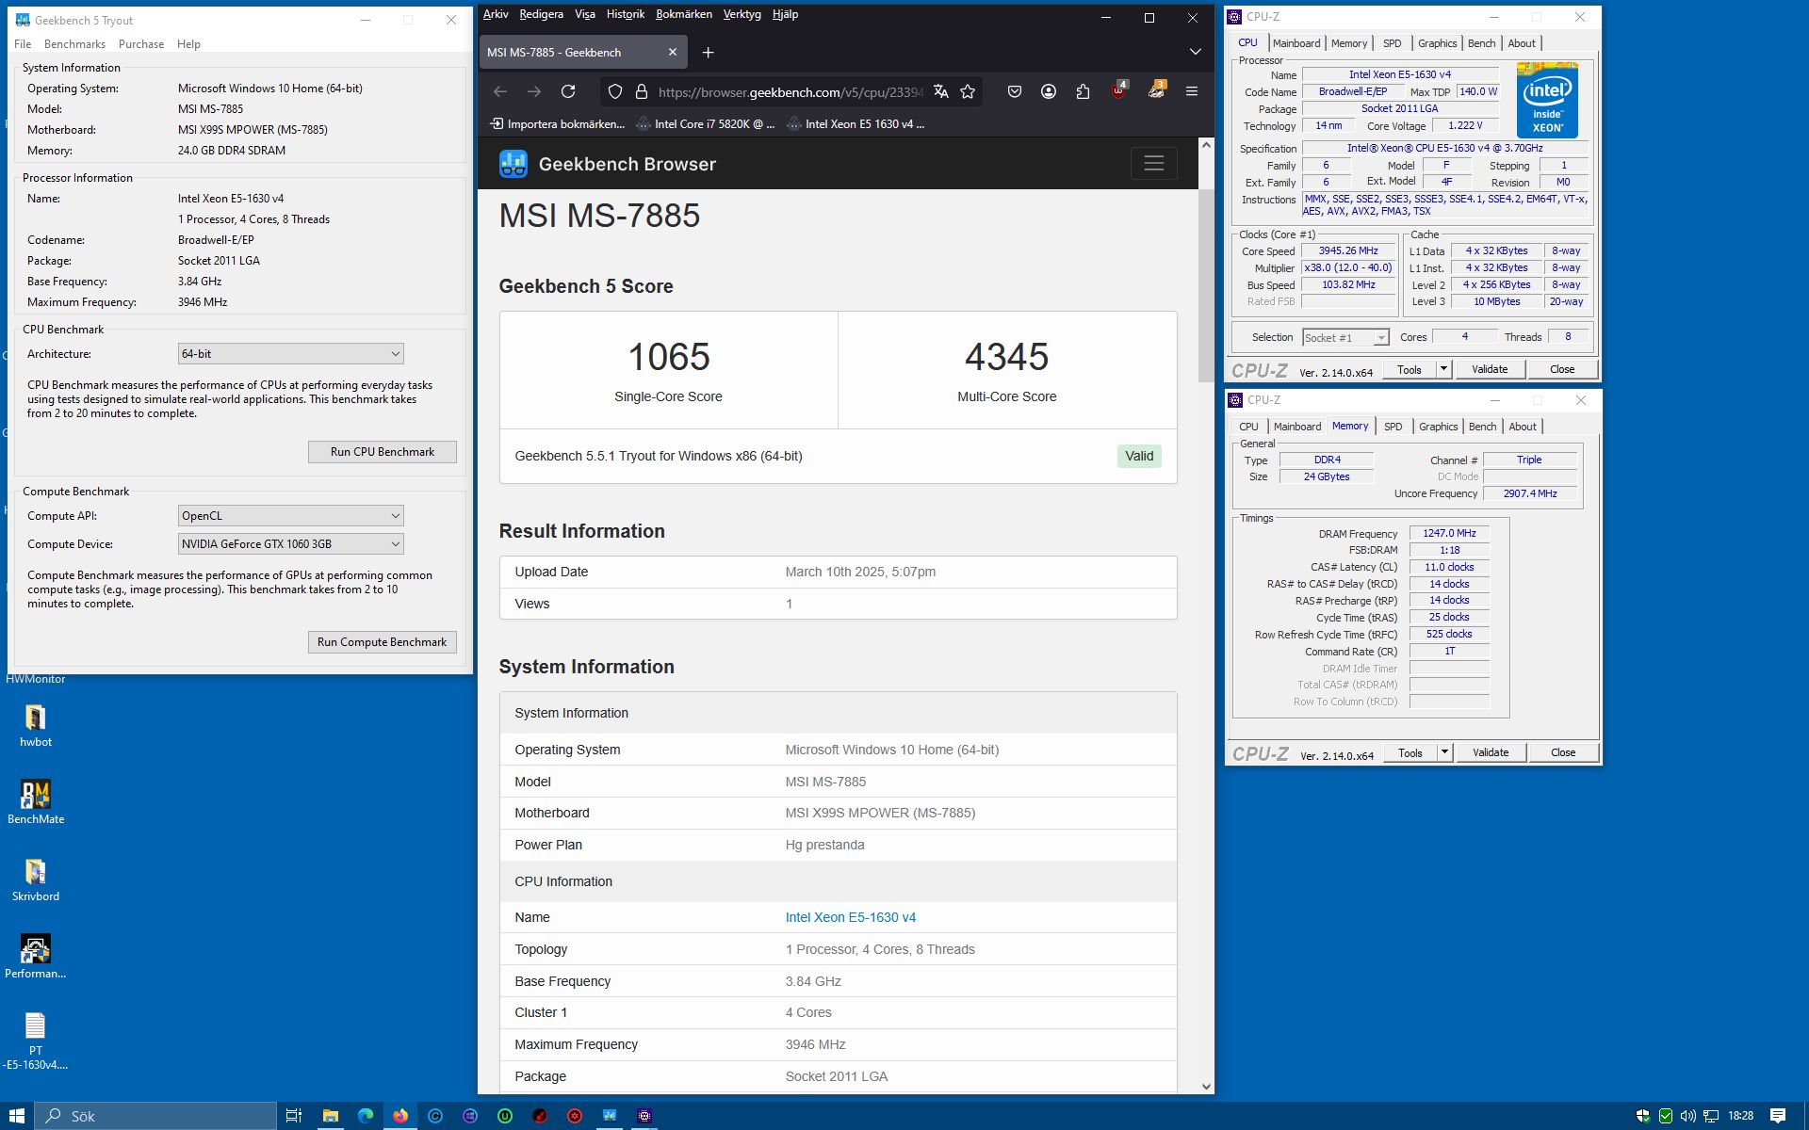Open Firefox extensions puzzle icon
Viewport: 1809px width, 1130px height.
(x=1083, y=91)
